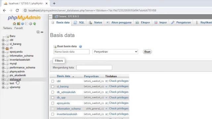Open the Penyortiran collation dropdown

[x=115, y=52]
